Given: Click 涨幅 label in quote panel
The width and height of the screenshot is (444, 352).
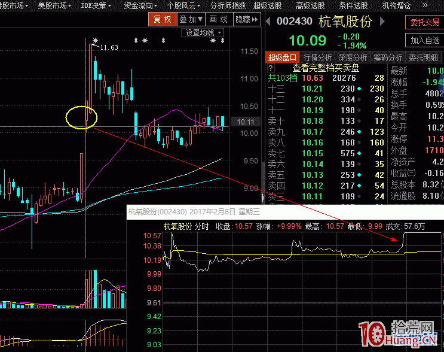Looking at the screenshot, I should [x=399, y=82].
